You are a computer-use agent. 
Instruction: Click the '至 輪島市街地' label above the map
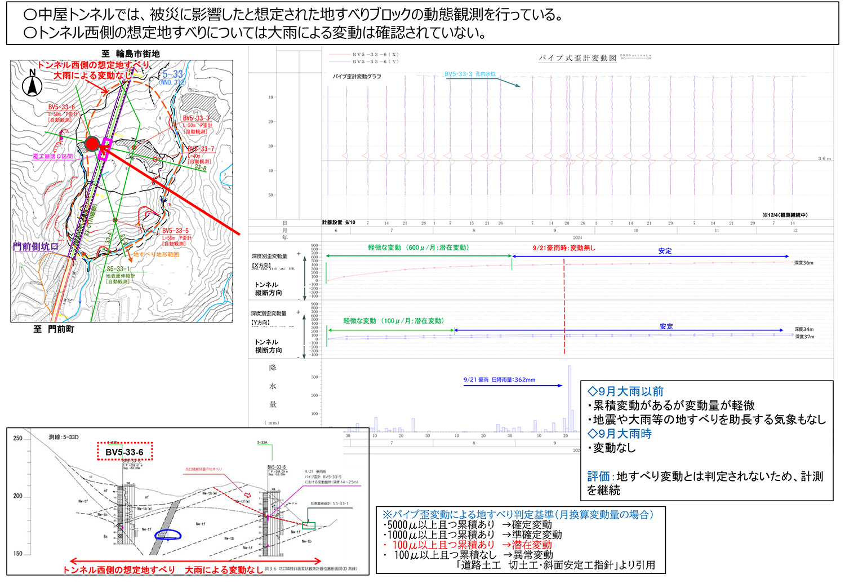click(x=131, y=54)
